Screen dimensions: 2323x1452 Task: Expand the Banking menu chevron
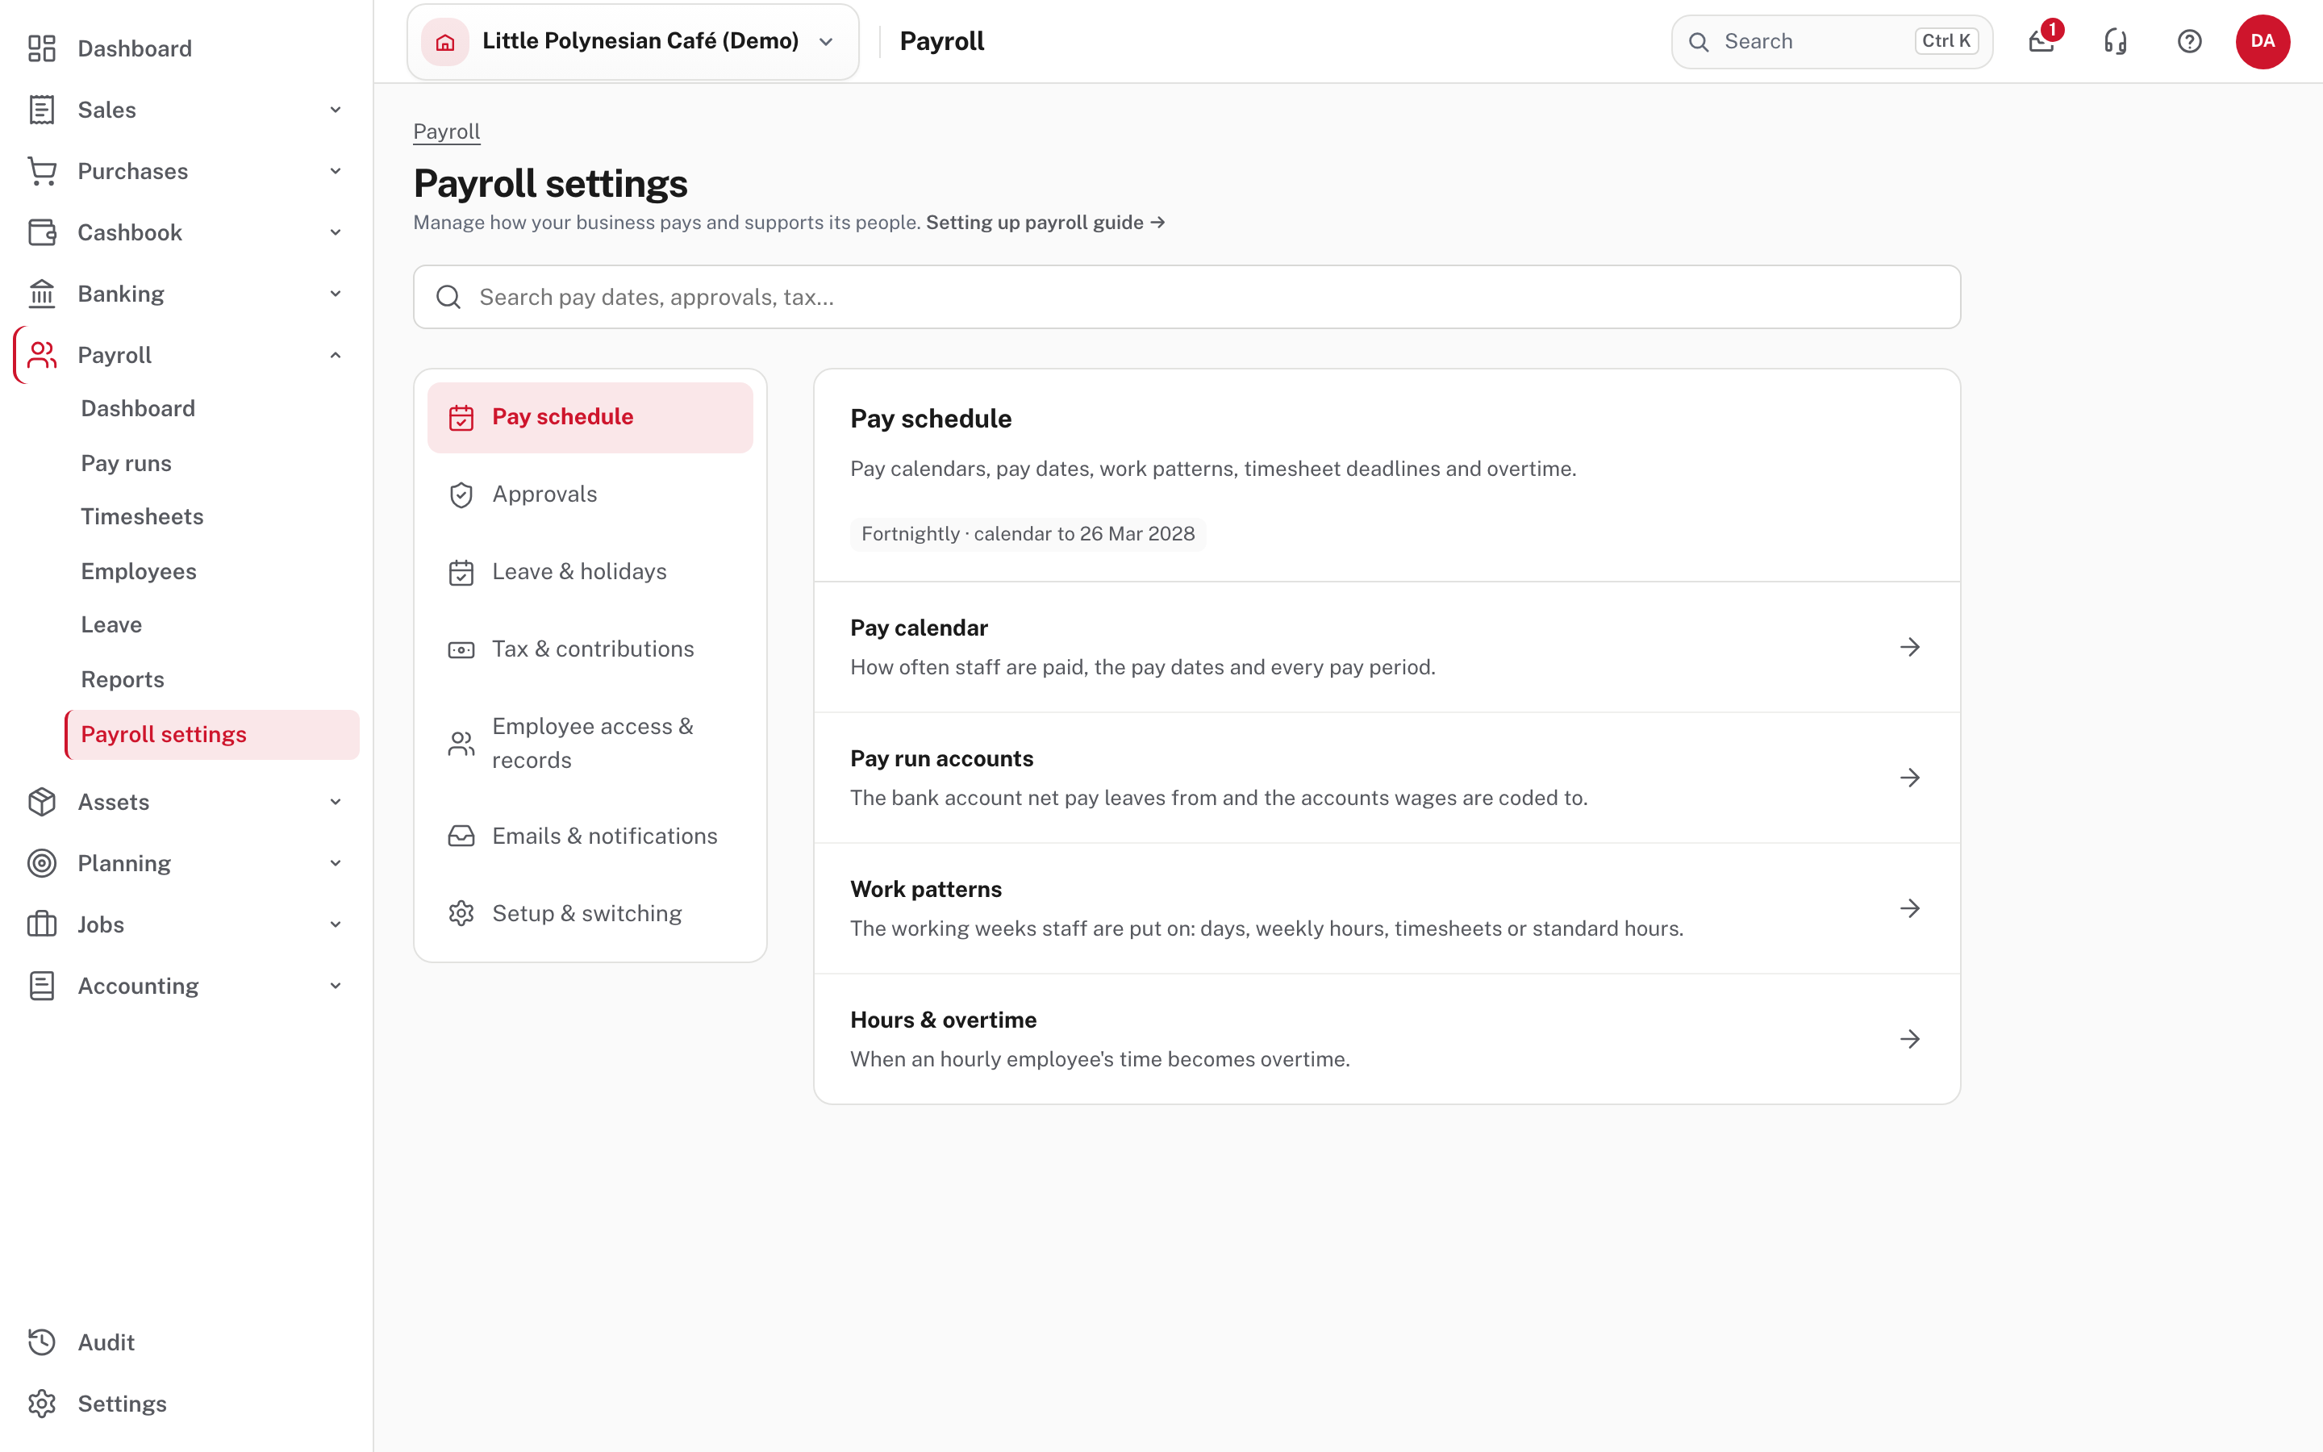[335, 294]
